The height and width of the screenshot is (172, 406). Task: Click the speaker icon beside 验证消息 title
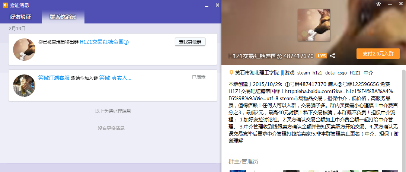(x=6, y=5)
